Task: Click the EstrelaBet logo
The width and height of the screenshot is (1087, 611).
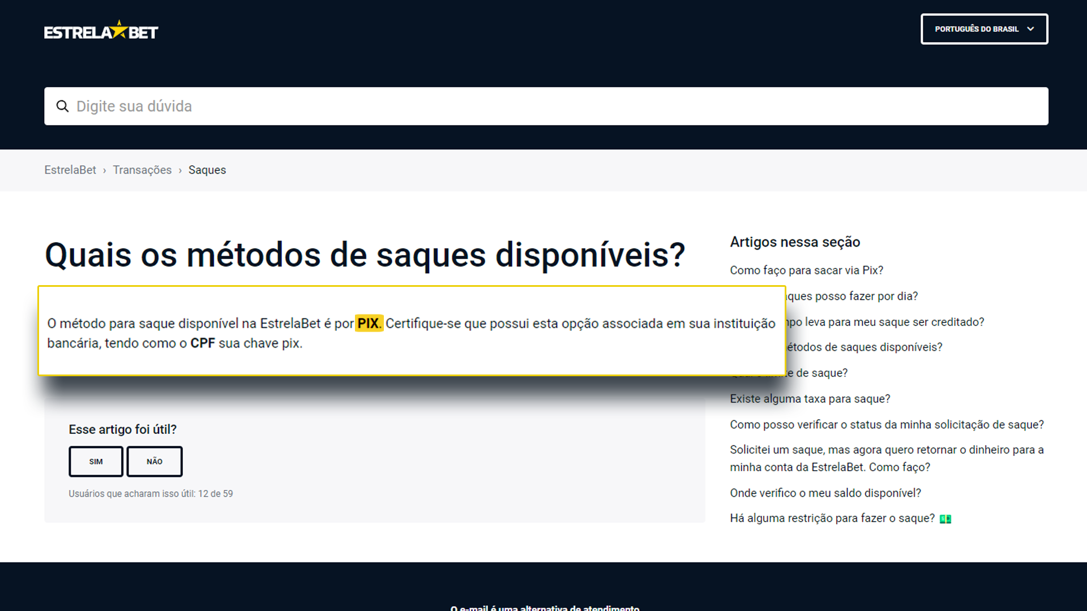Action: click(x=101, y=31)
